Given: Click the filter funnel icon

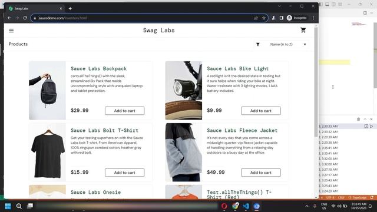Looking at the screenshot, I should pos(258,45).
